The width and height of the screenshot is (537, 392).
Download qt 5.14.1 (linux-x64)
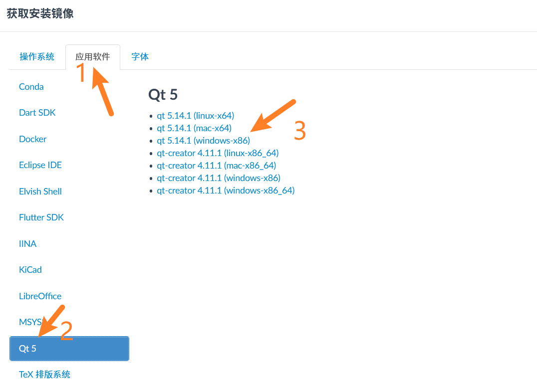pos(196,116)
